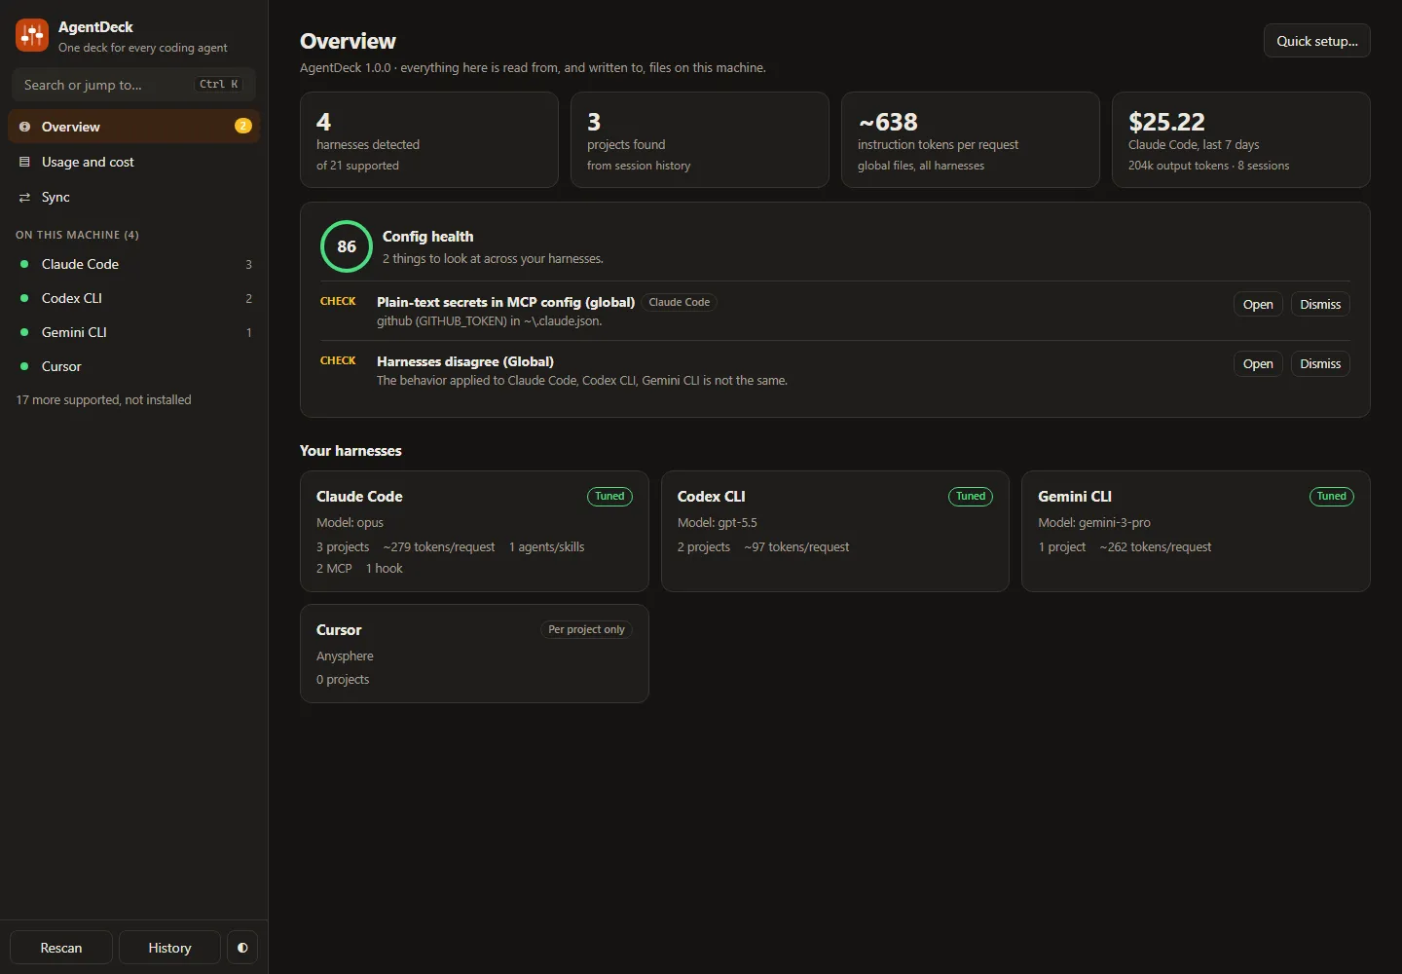
Task: Select Gemini CLI in the sidebar list
Action: click(134, 332)
